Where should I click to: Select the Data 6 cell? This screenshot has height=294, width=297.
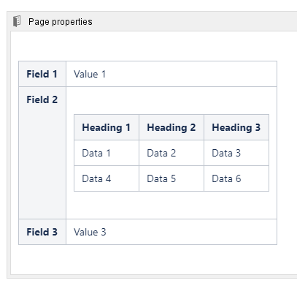point(236,178)
